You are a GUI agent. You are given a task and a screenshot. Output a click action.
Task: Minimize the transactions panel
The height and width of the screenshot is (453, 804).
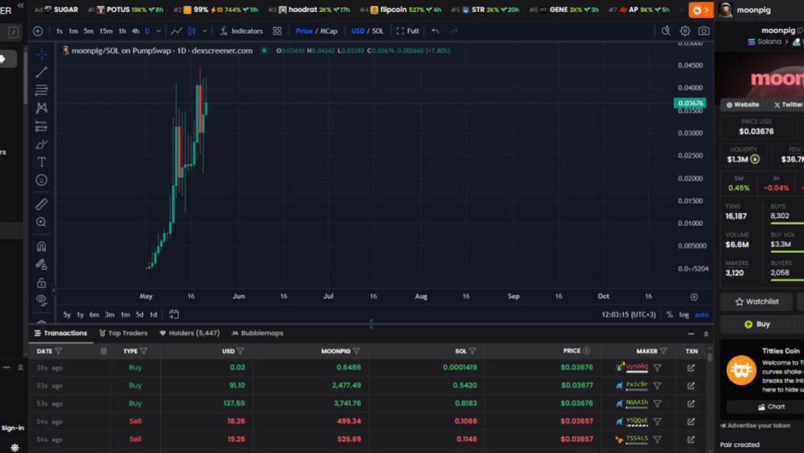[691, 334]
